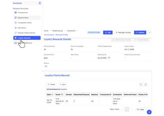This screenshot has height=116, width=164.
Task: Select page 1 in pagination
Action: 127,109
